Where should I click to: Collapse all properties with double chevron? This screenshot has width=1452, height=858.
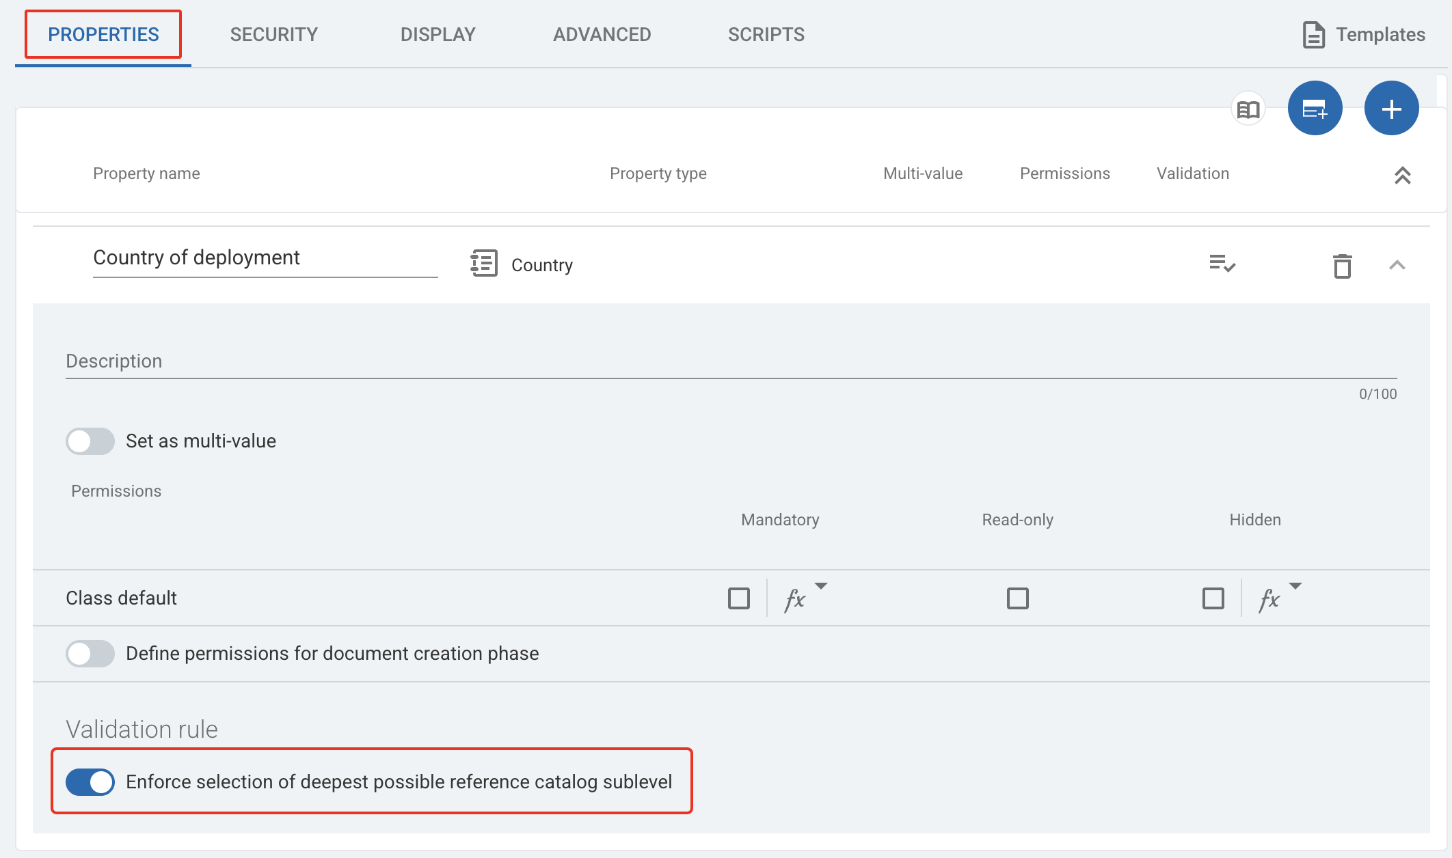pyautogui.click(x=1403, y=176)
